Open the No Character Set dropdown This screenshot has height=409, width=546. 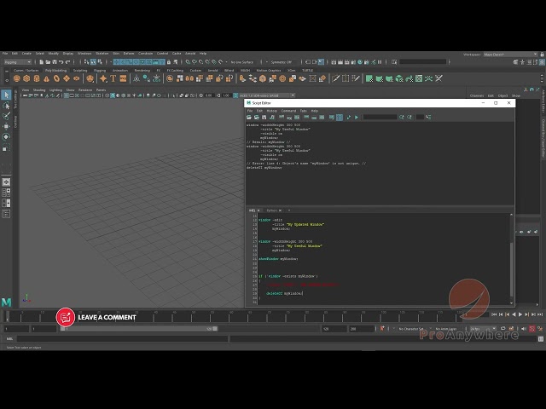(x=411, y=329)
